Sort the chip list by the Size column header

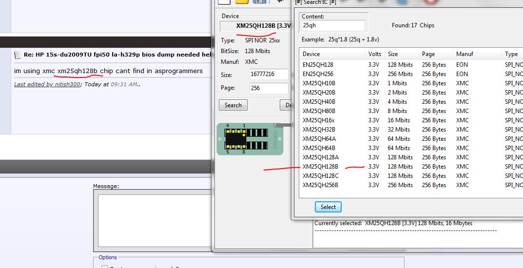pyautogui.click(x=402, y=54)
